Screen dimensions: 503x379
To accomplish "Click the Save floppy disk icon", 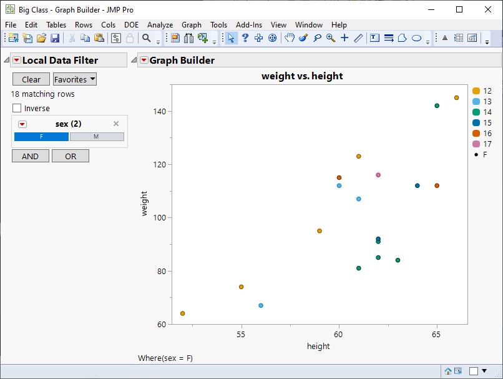I will (55, 38).
